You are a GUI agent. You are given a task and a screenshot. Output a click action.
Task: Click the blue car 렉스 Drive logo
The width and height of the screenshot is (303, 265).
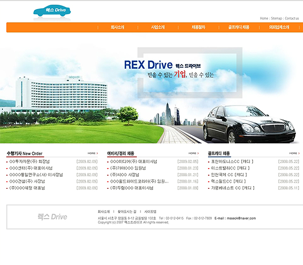(52, 11)
